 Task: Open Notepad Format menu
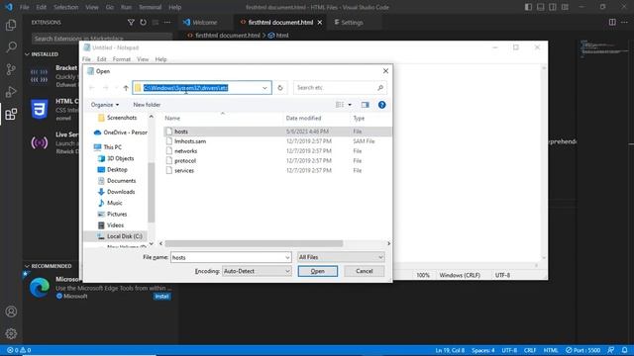[x=121, y=59]
